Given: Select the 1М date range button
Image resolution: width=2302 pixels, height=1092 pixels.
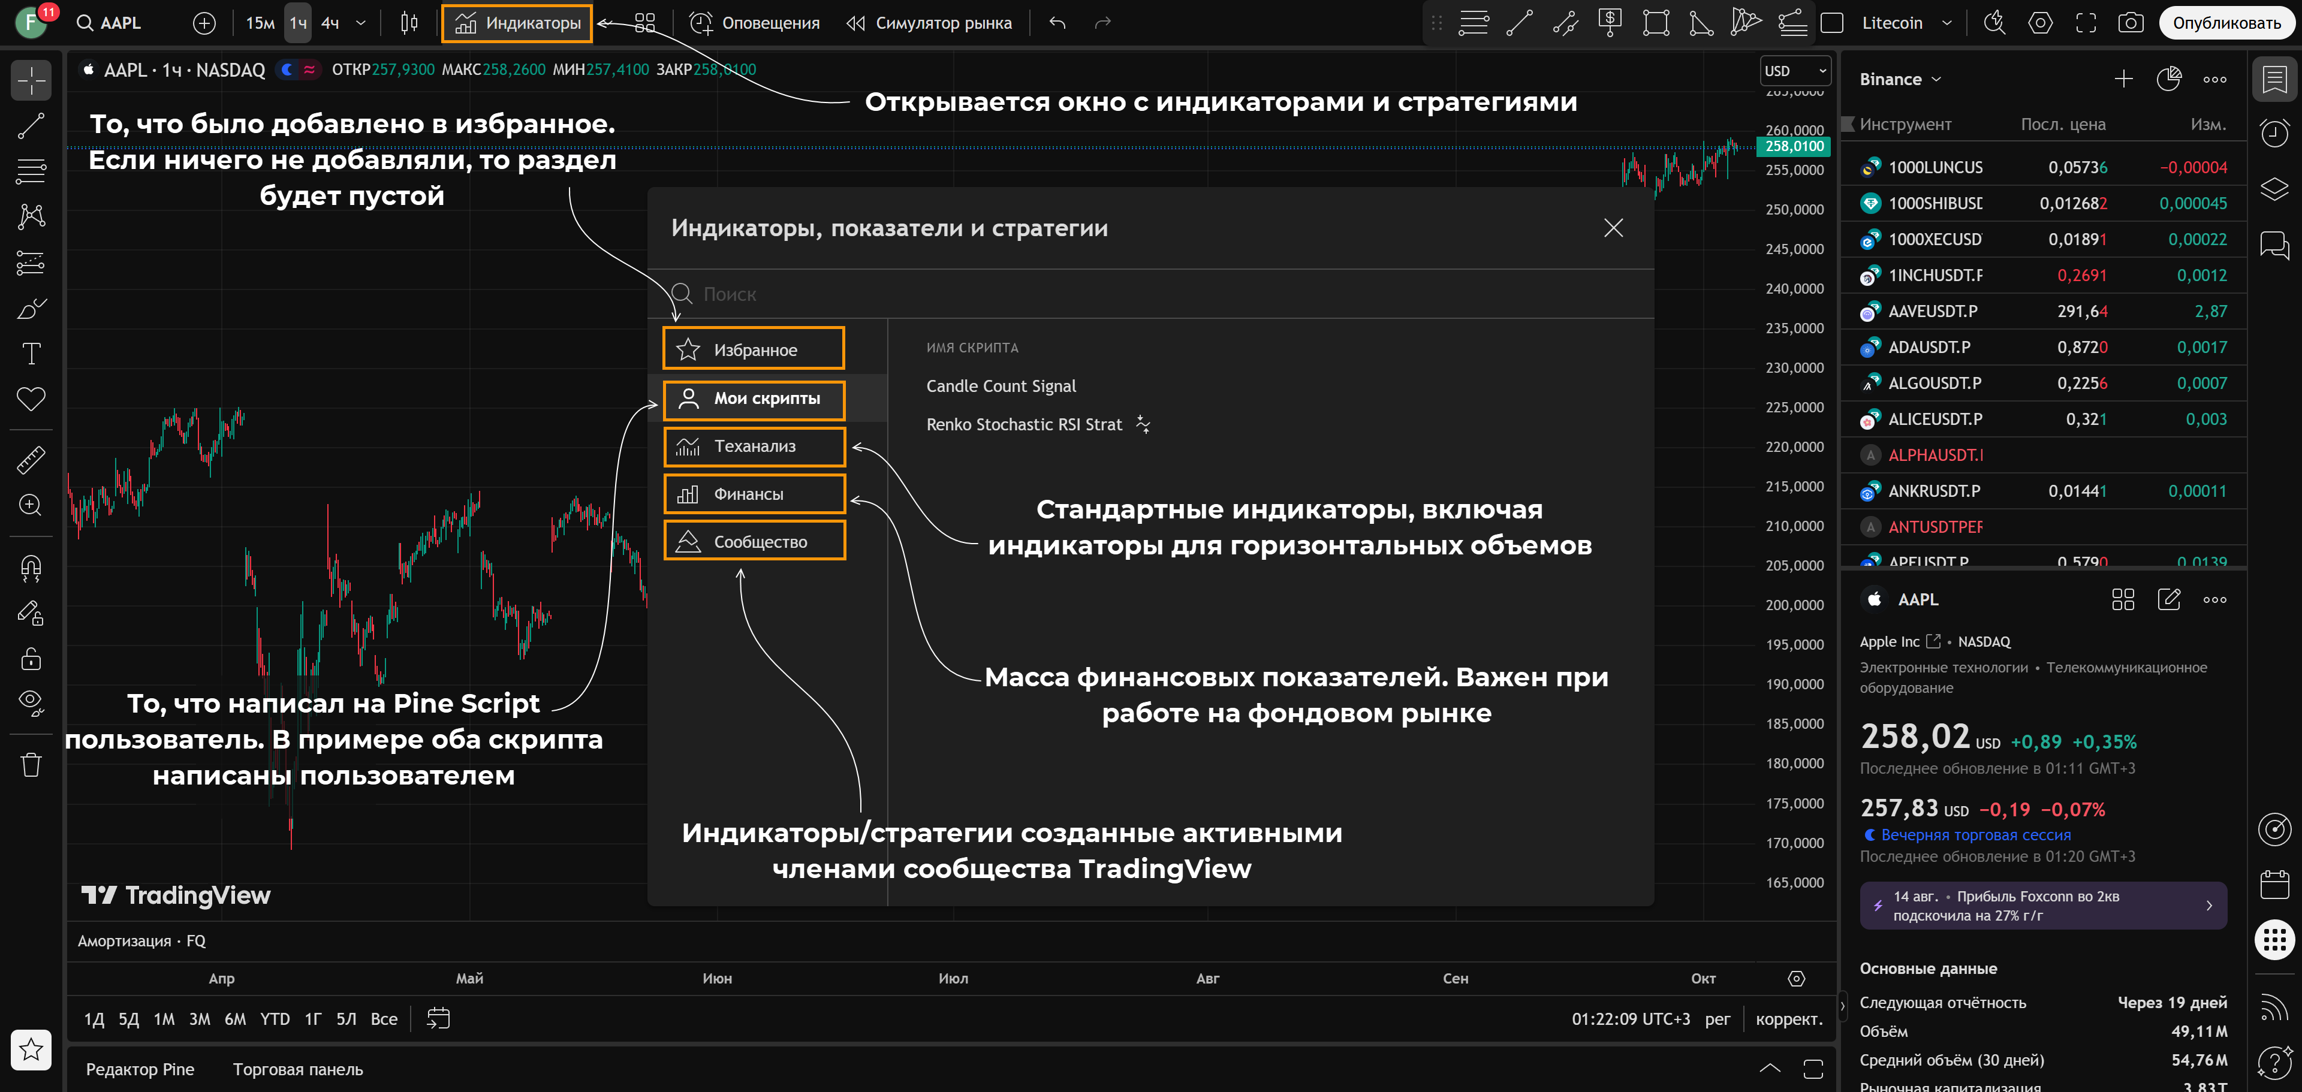Looking at the screenshot, I should coord(164,1019).
